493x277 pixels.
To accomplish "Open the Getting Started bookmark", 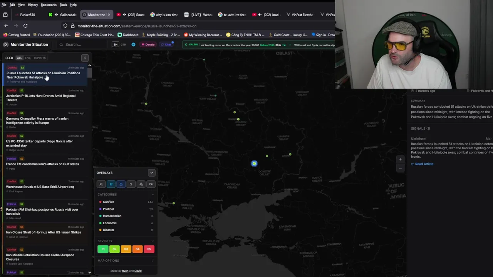I will point(16,35).
